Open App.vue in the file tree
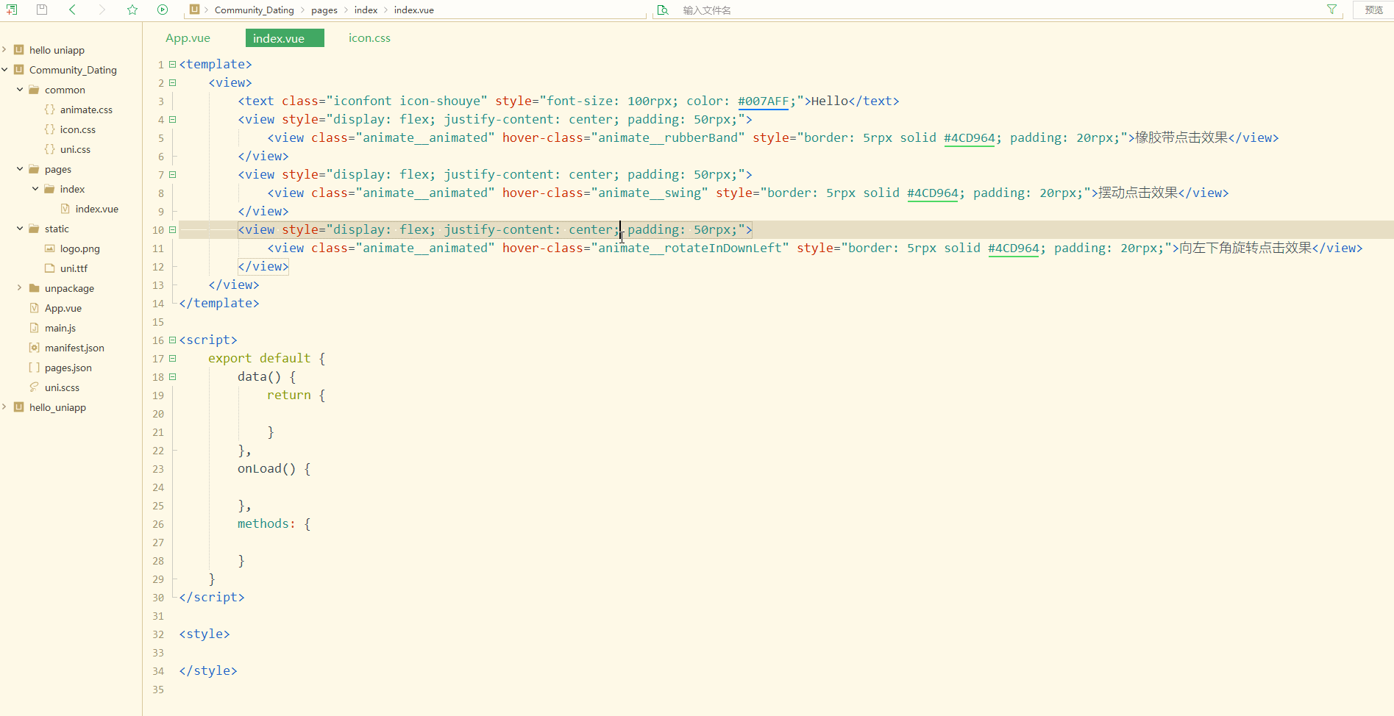The width and height of the screenshot is (1394, 716). 63,308
